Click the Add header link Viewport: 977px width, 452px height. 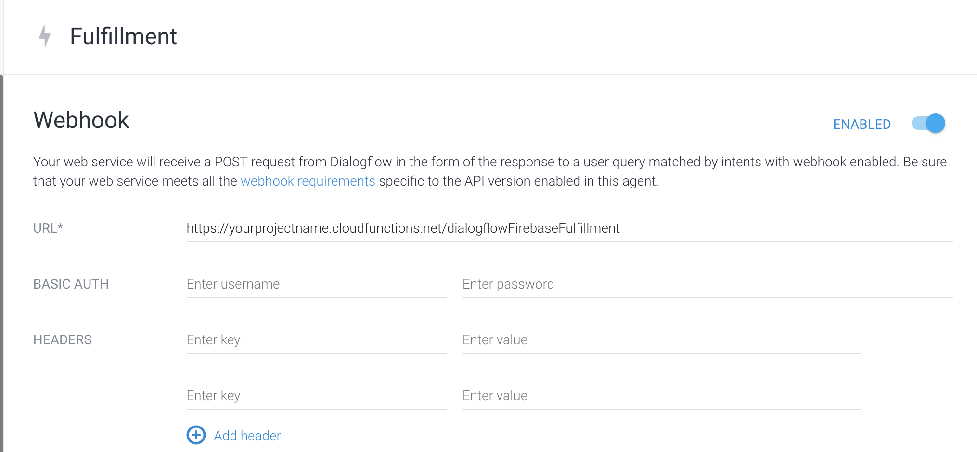[x=247, y=436]
